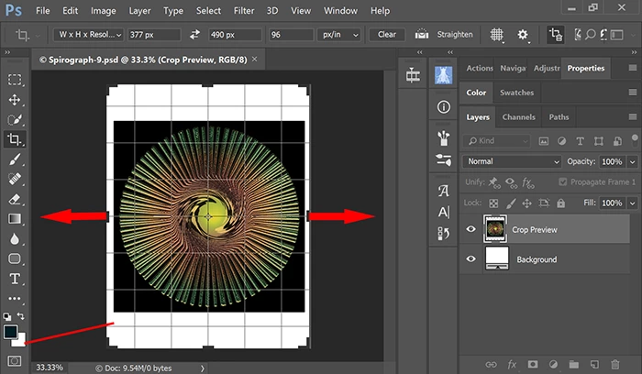Toggle filter for type layers

pyautogui.click(x=581, y=141)
